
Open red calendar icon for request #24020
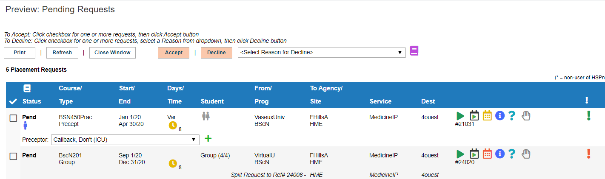coord(487,154)
